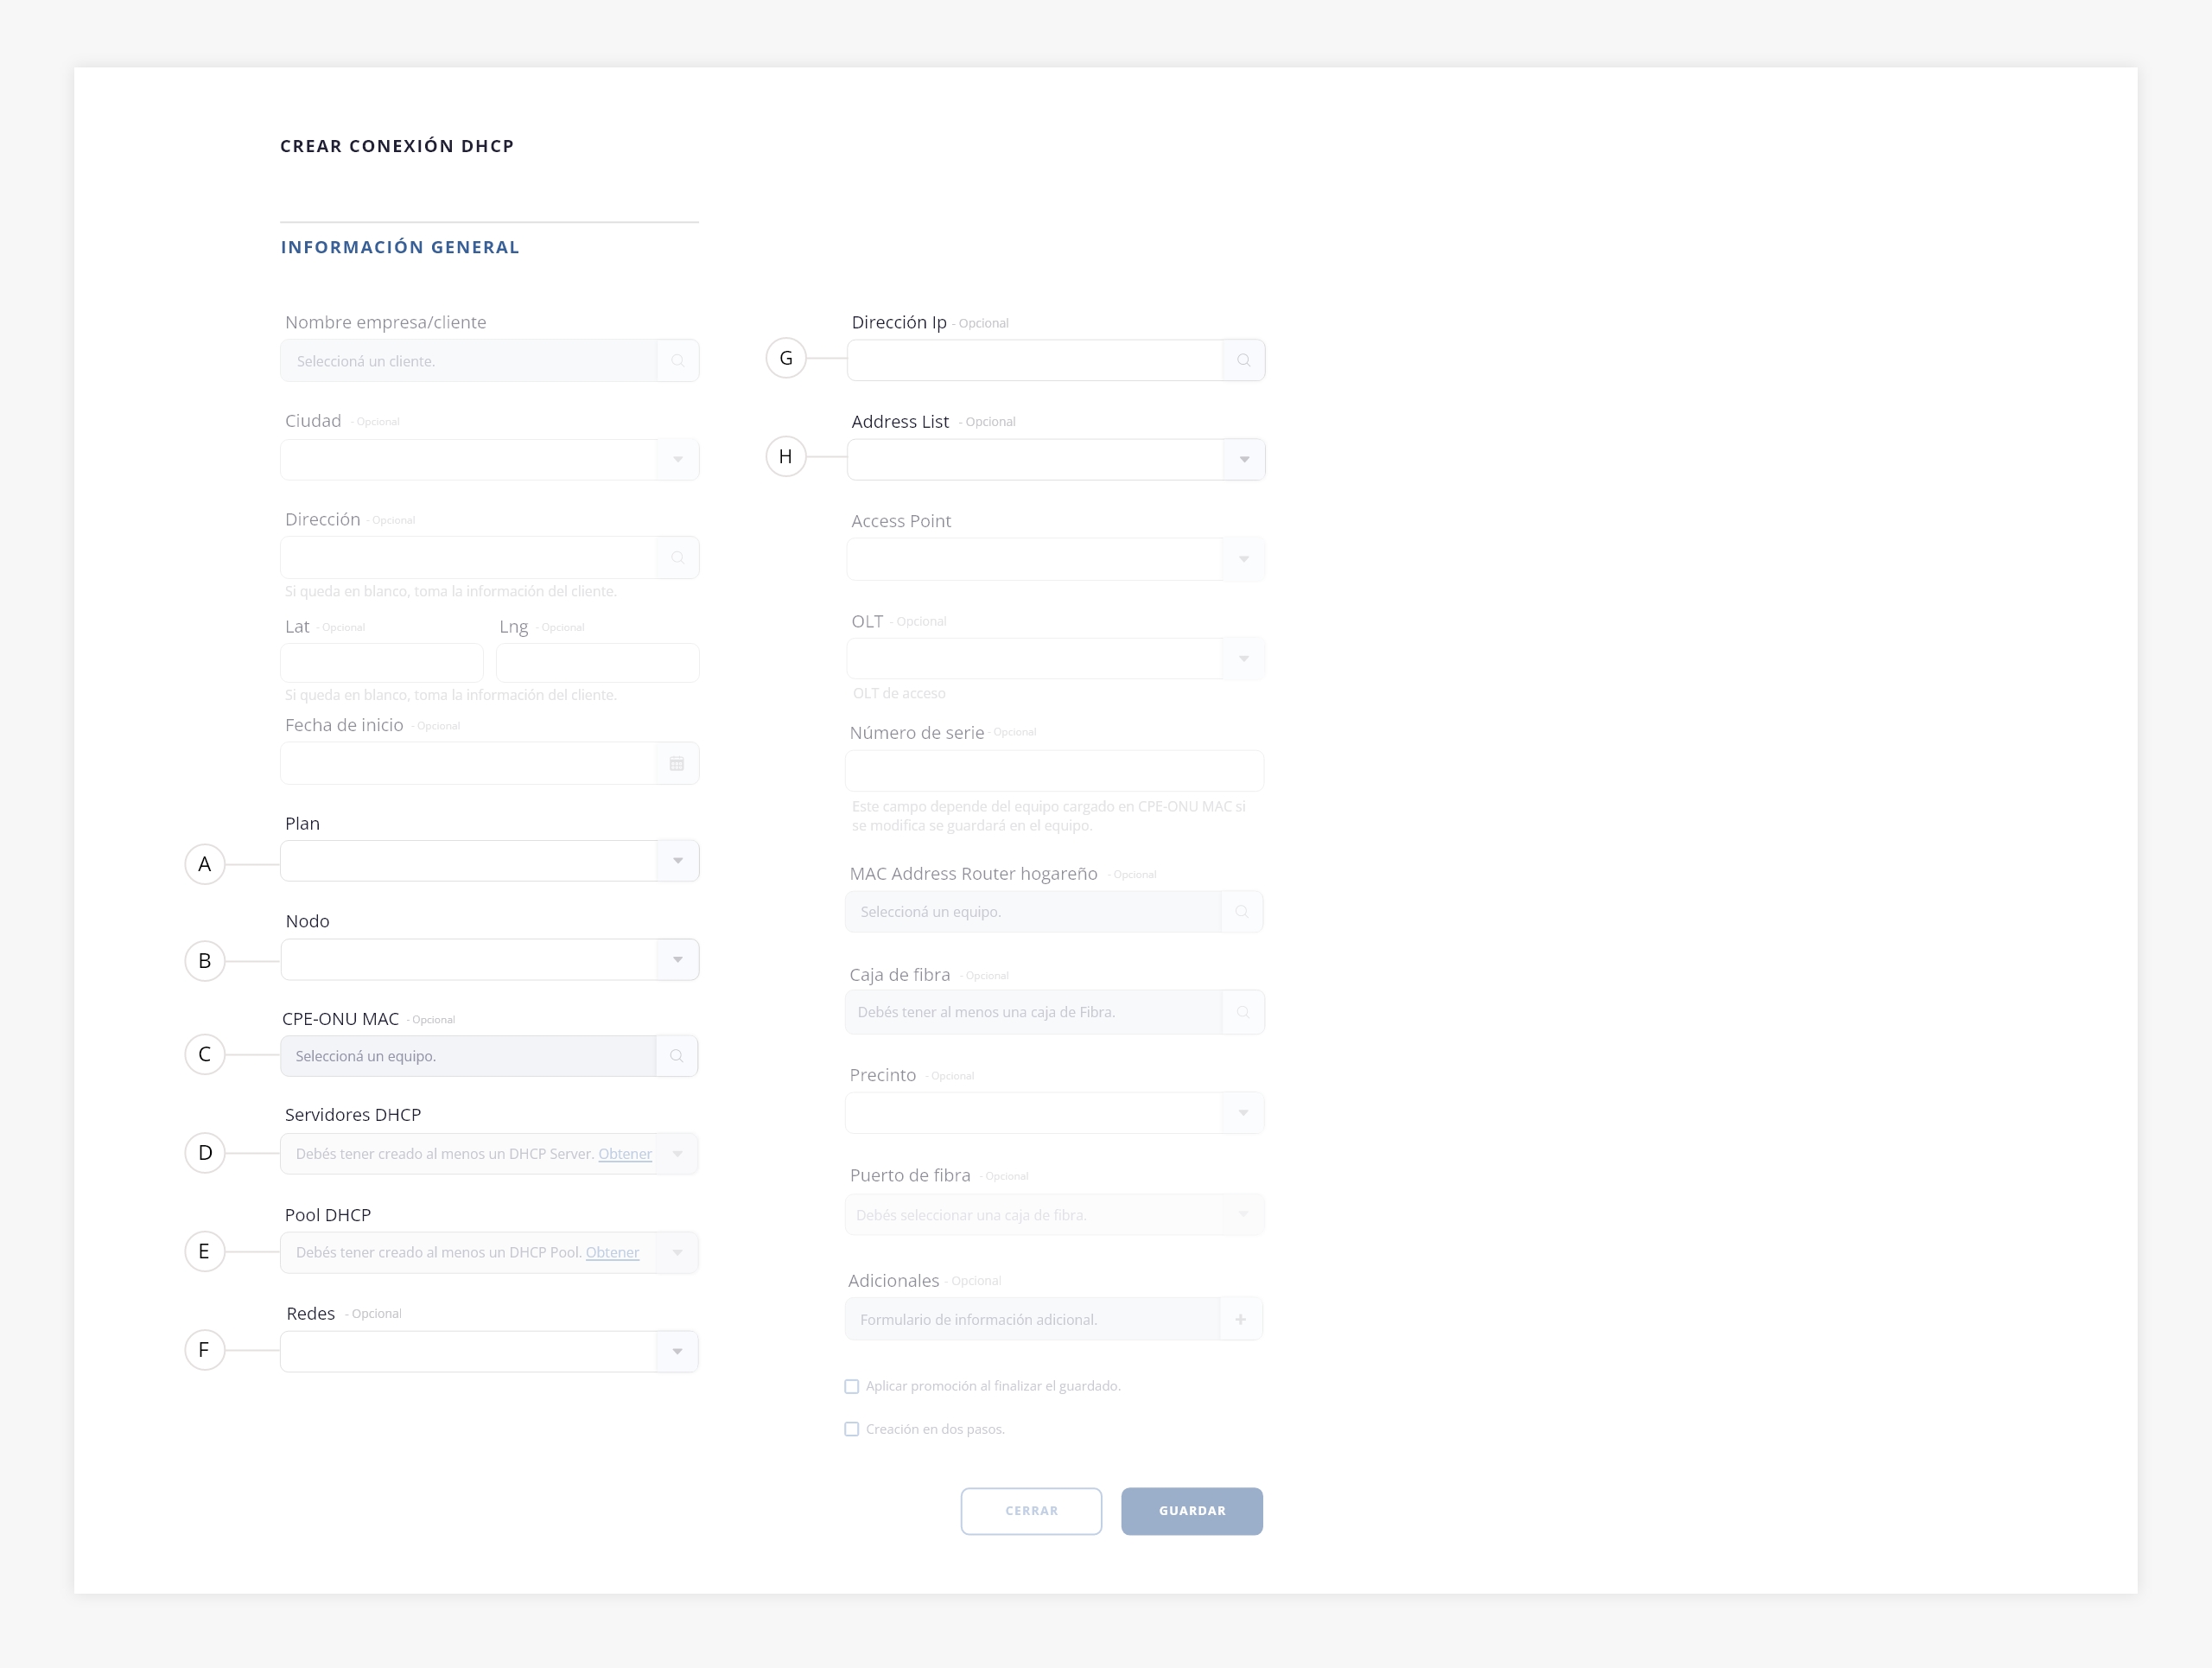The height and width of the screenshot is (1668, 2212).
Task: Click plus icon in Adicionales field
Action: [x=1241, y=1319]
